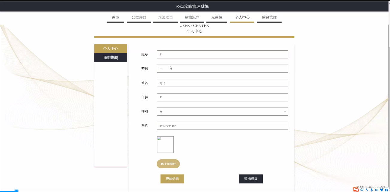Viewport: 390px width, 192px height.
Task: Click the 手机 phone number field
Action: [222, 126]
